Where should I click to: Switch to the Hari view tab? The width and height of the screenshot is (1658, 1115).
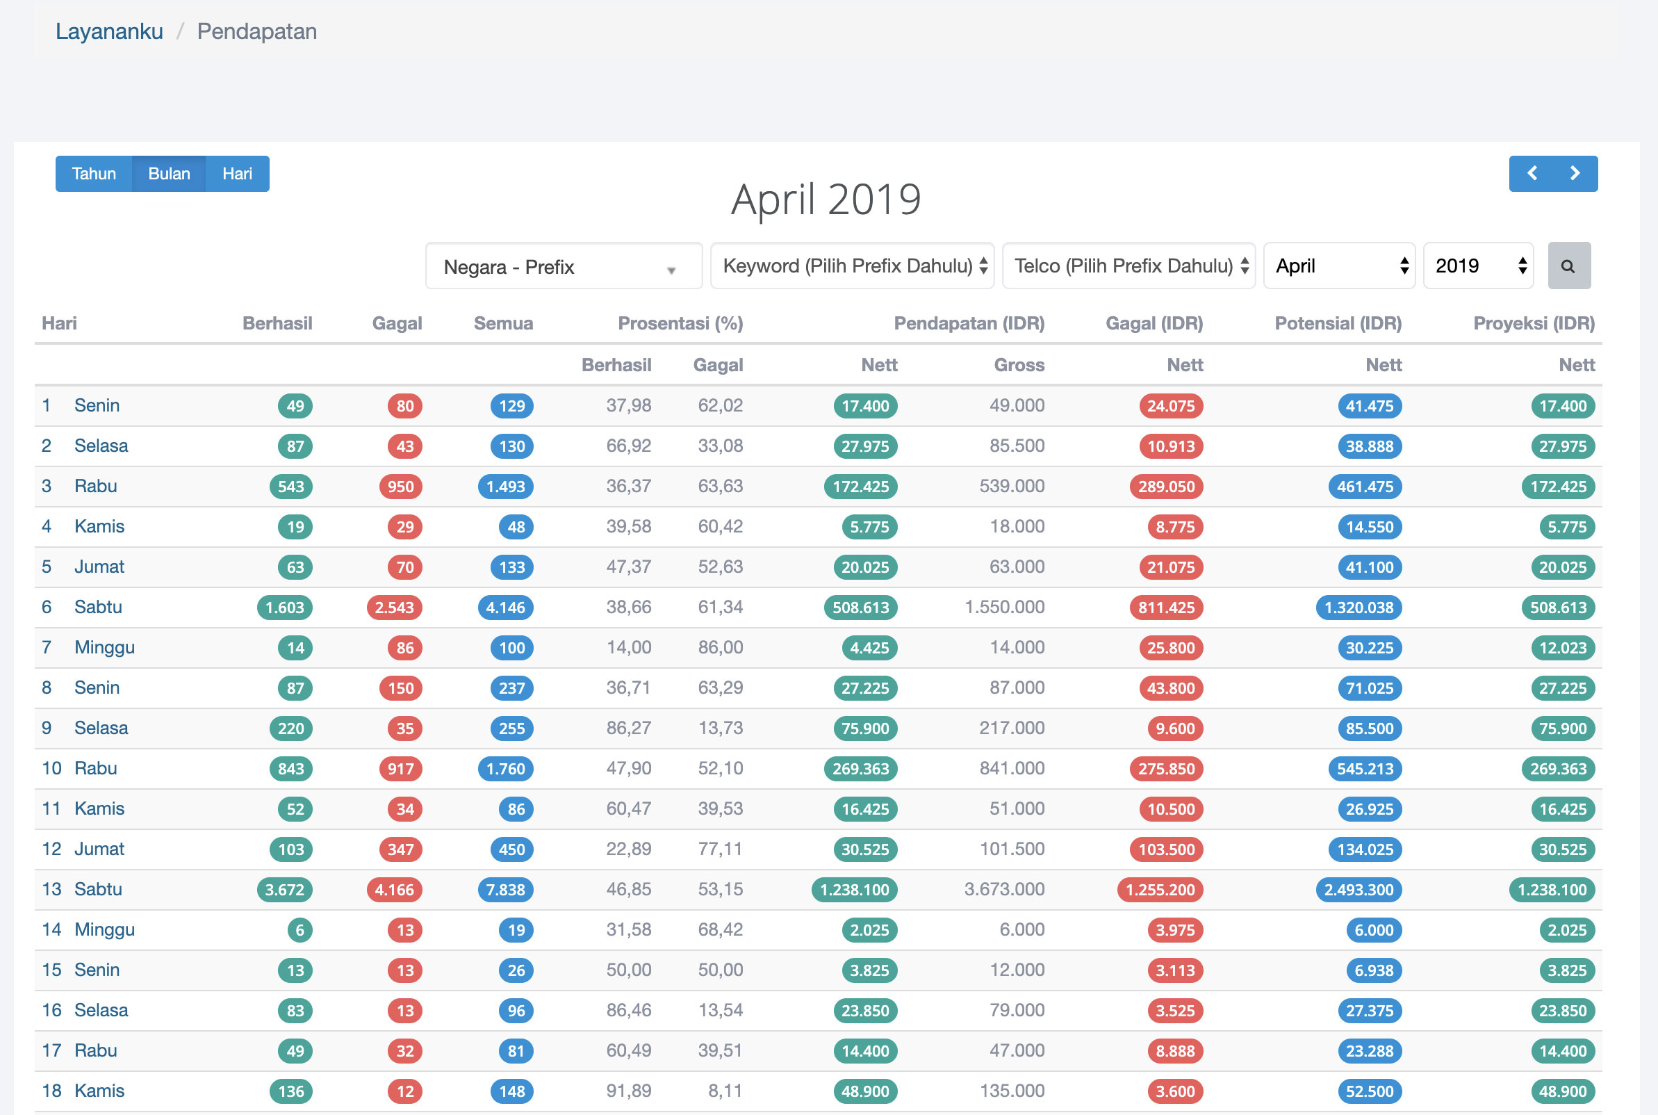[237, 174]
